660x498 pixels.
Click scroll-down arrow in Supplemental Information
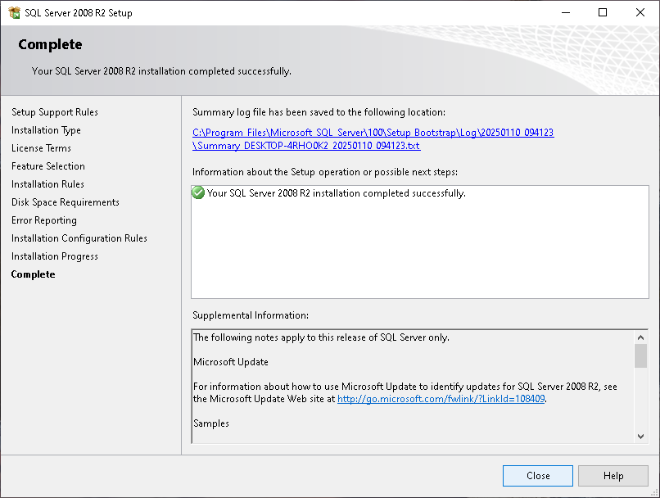coord(640,437)
